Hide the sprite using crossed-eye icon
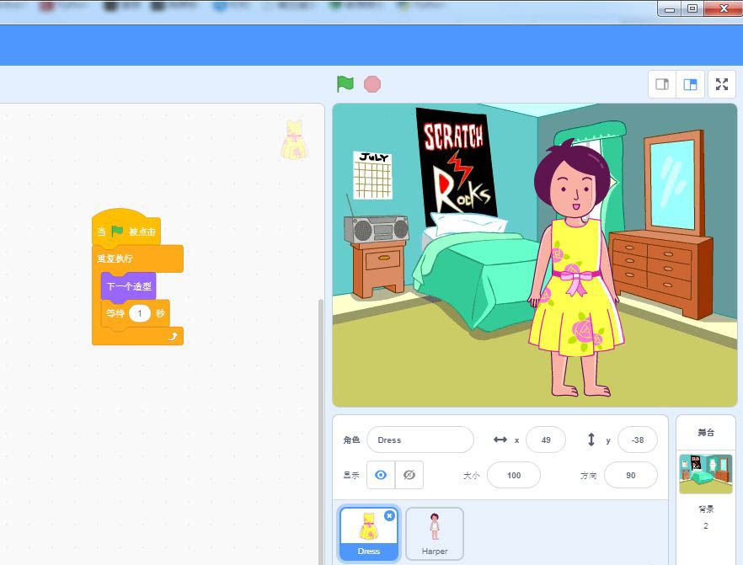 [x=409, y=475]
